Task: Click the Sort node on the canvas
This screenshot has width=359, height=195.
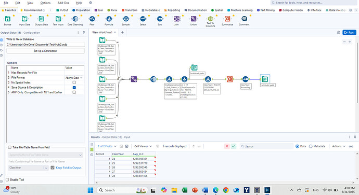Action: (245, 79)
